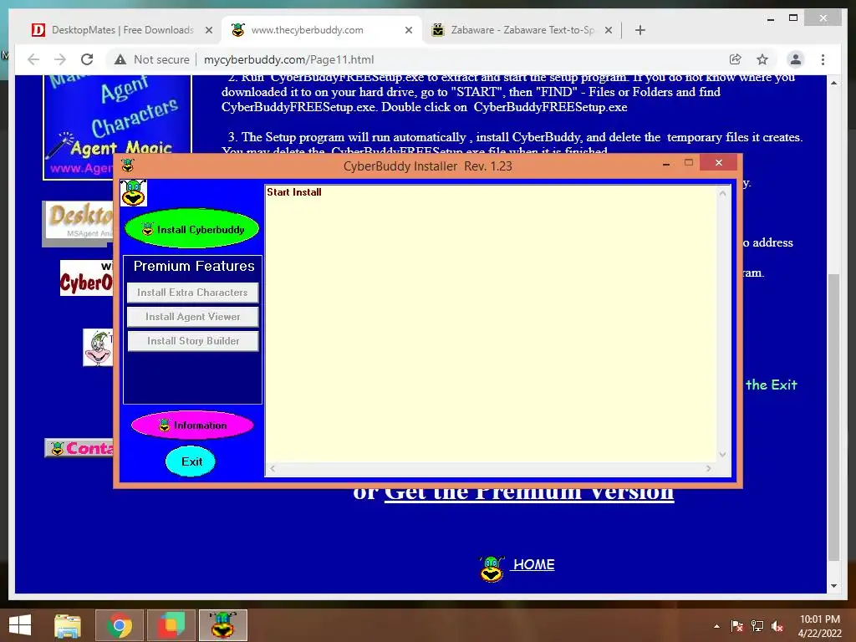Screen dimensions: 856x642
Task: Minimize the Chrome browser window
Action: [x=770, y=18]
